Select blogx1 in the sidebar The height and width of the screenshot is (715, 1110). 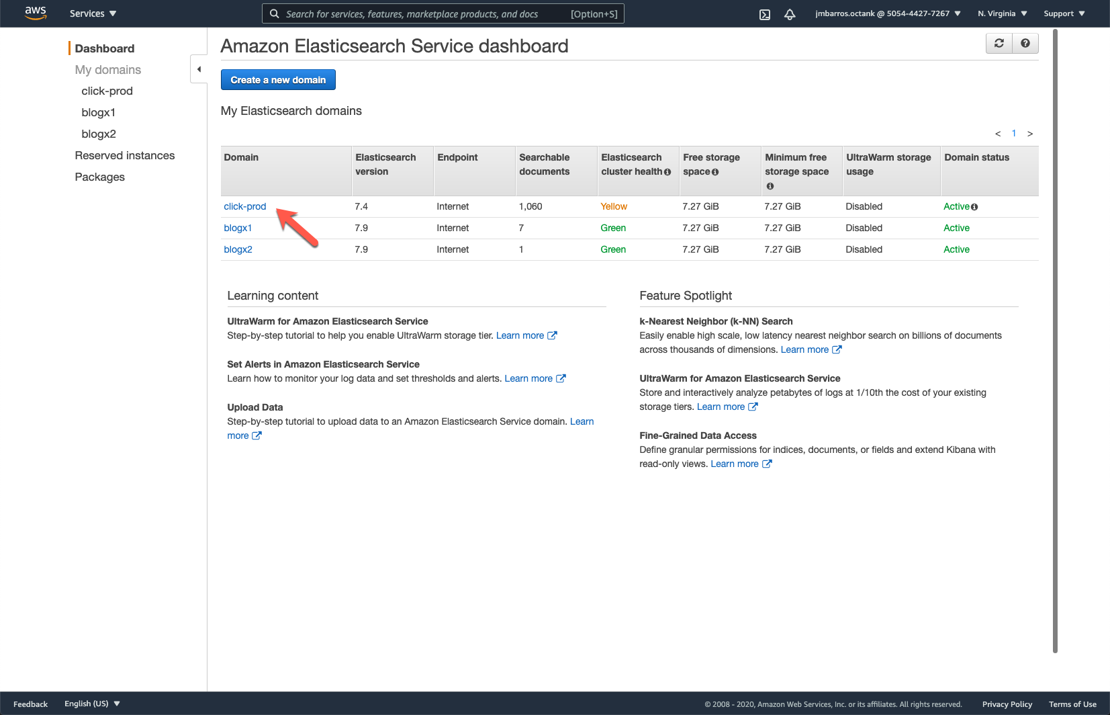pyautogui.click(x=99, y=113)
